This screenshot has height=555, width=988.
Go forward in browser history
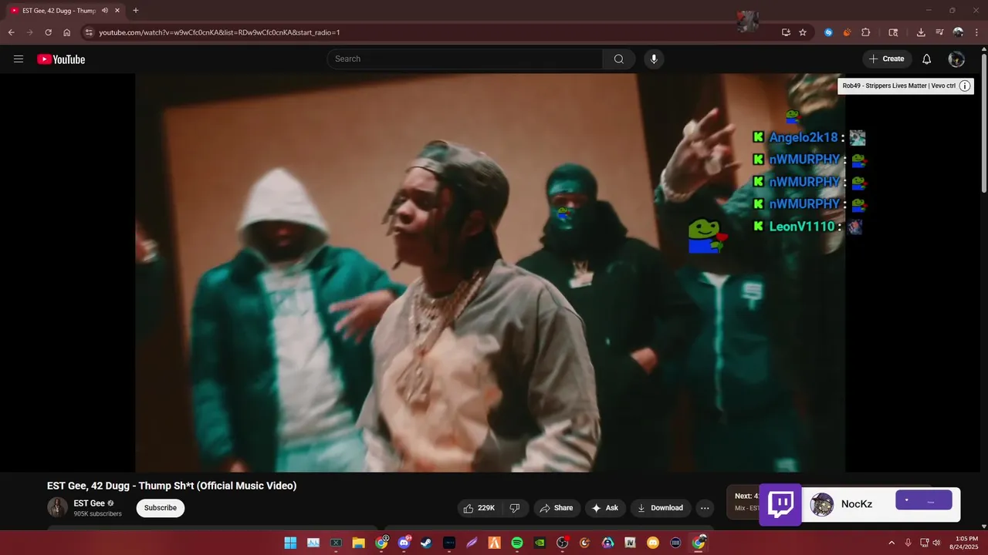pos(29,32)
